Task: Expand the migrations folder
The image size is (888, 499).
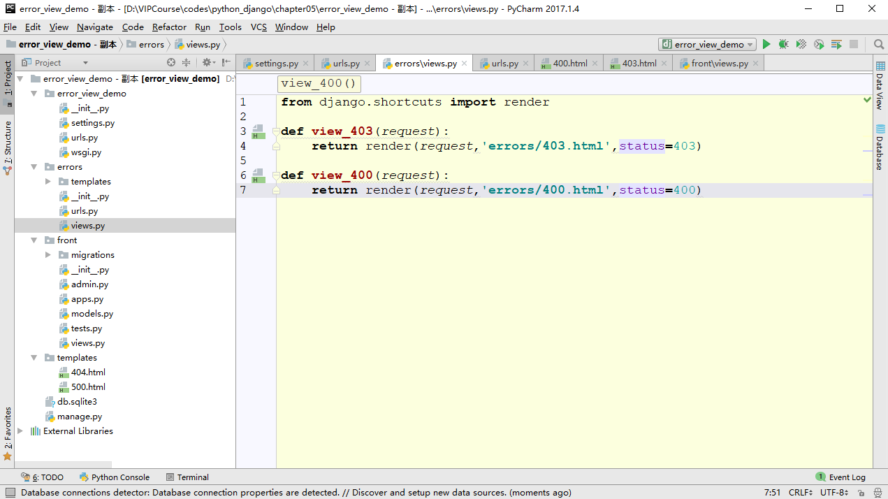Action: [x=48, y=255]
